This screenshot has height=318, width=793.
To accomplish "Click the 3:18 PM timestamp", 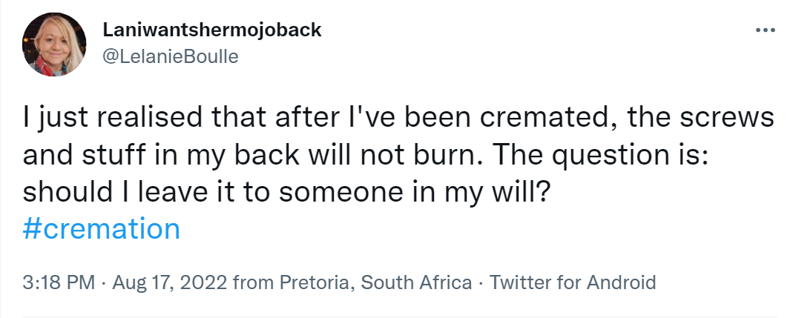I will (57, 282).
